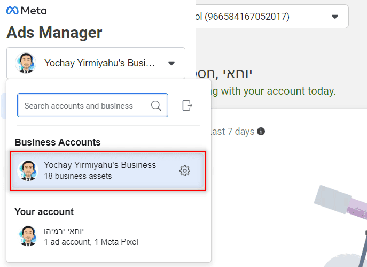Click the log out icon beside search

pos(188,105)
